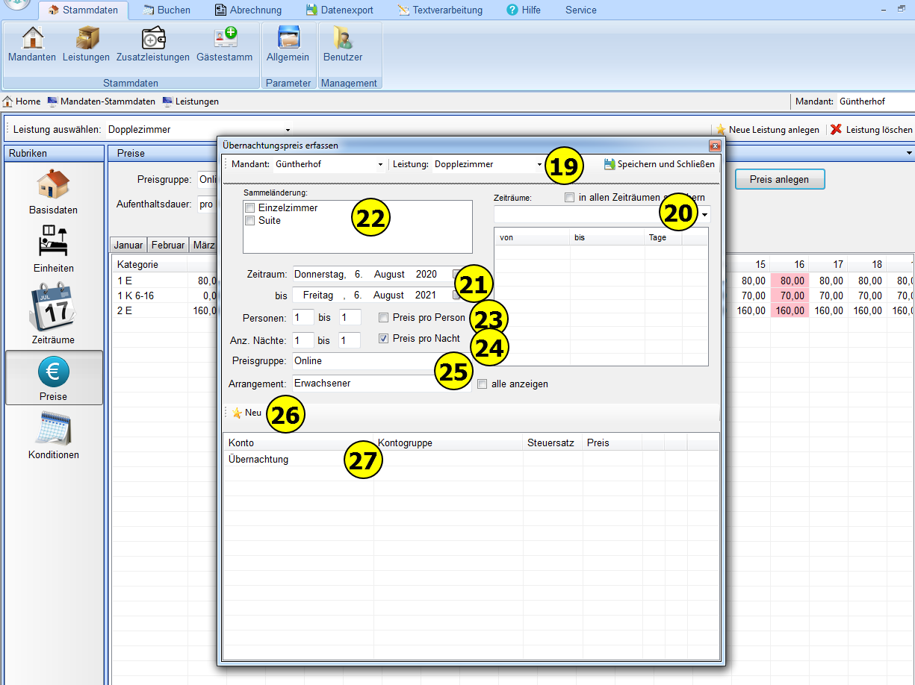
Task: Open Mandanten in the ribbon
Action: 32,43
